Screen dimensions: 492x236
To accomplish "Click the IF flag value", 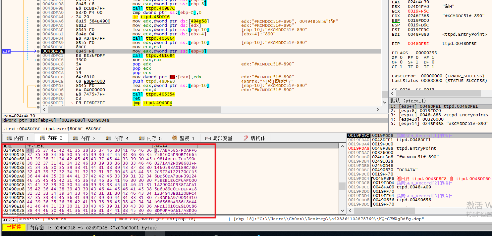I will coord(433,67).
